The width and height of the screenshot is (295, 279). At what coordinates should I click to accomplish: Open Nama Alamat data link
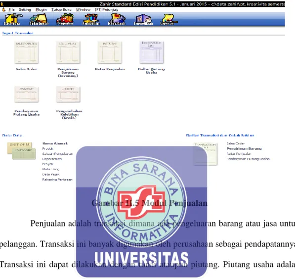tap(55, 143)
